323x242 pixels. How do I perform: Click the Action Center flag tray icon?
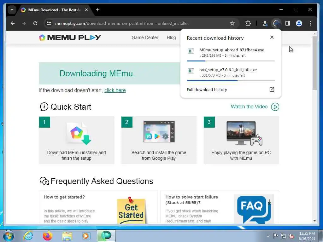276,236
